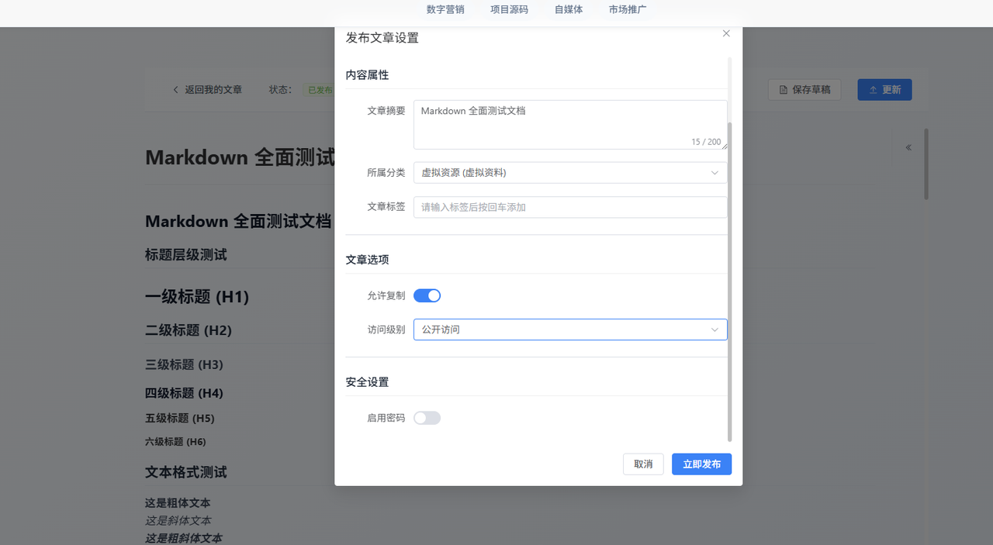Click the 立即发布 button

point(701,464)
